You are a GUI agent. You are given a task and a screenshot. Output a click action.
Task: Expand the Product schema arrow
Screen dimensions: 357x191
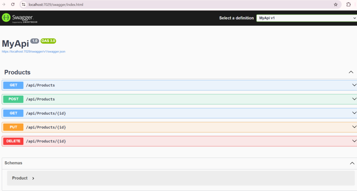point(33,178)
